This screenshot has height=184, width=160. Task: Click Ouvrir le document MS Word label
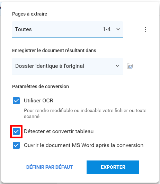click(x=84, y=145)
